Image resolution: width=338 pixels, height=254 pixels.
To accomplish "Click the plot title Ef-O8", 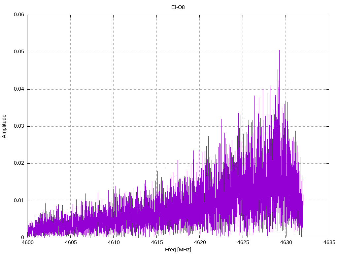I will 178,7.
